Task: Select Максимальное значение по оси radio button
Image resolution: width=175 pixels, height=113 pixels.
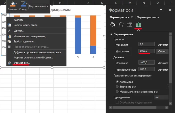Action: (x=117, y=91)
